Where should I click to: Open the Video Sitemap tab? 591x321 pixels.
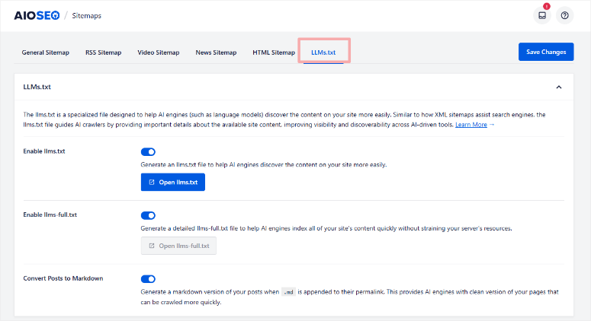coord(159,52)
